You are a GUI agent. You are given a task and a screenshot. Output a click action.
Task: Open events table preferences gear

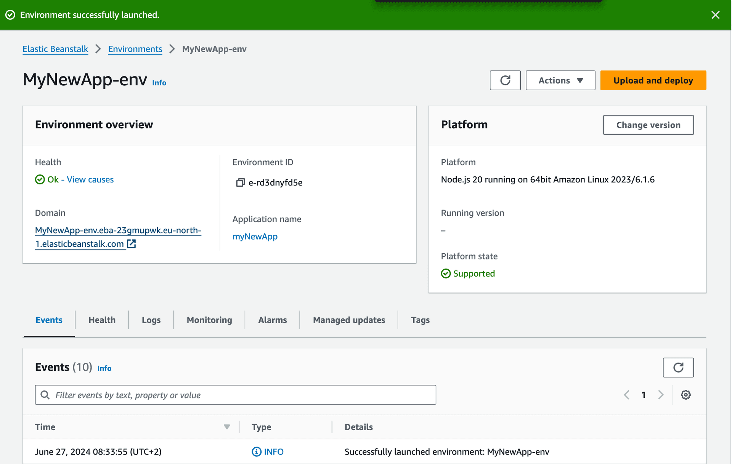[x=686, y=395]
